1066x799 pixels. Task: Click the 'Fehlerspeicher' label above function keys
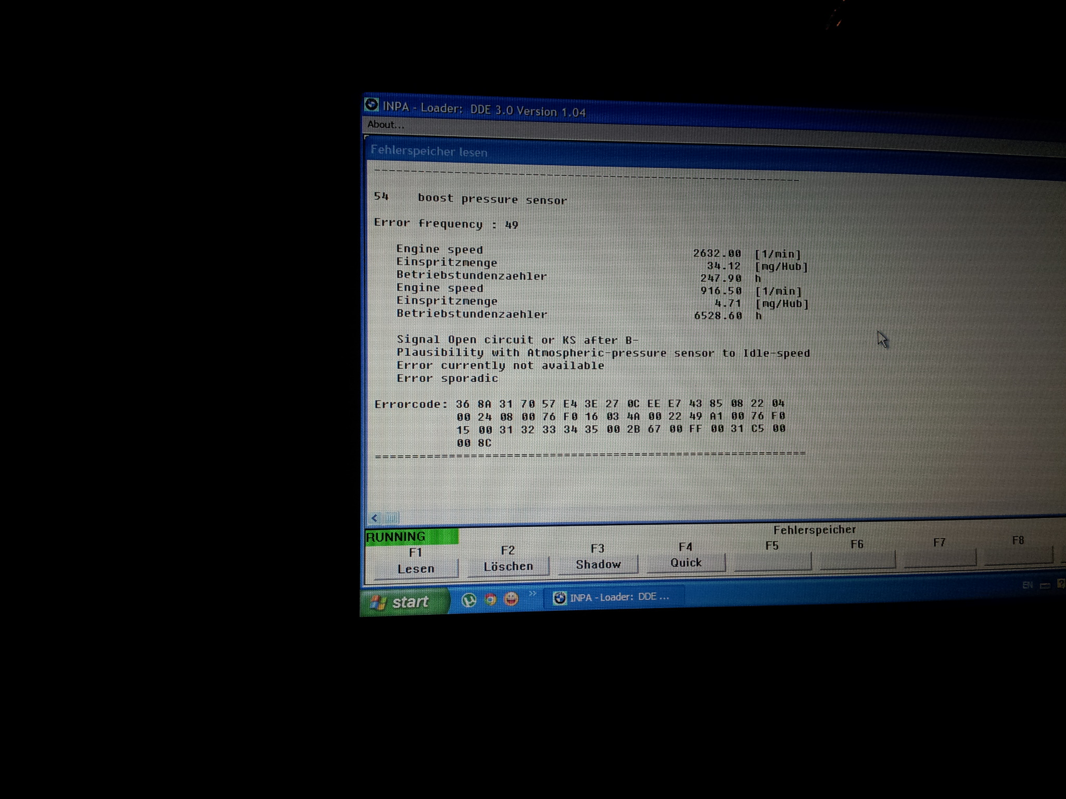(x=815, y=530)
